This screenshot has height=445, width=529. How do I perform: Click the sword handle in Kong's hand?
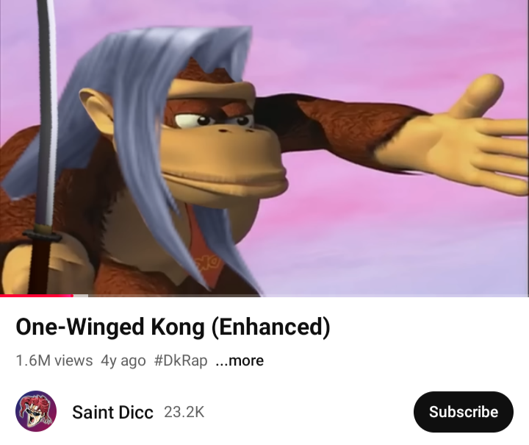click(40, 263)
